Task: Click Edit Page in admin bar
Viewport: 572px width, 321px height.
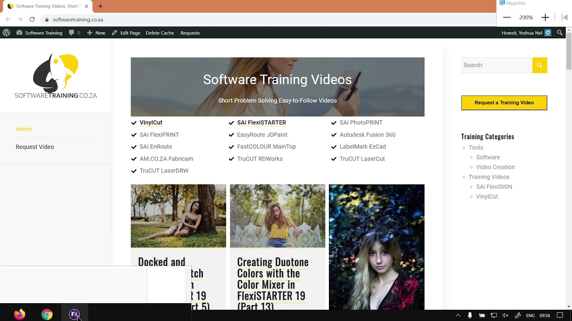Action: tap(126, 33)
